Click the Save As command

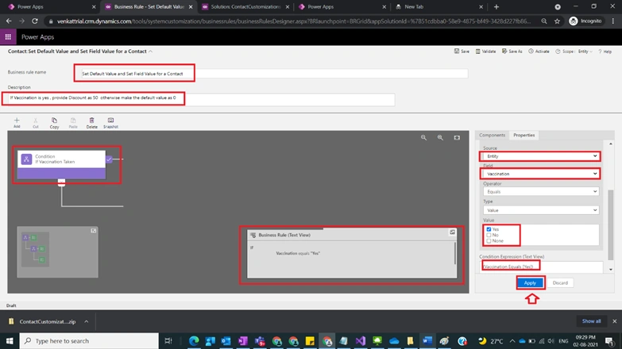pos(512,52)
